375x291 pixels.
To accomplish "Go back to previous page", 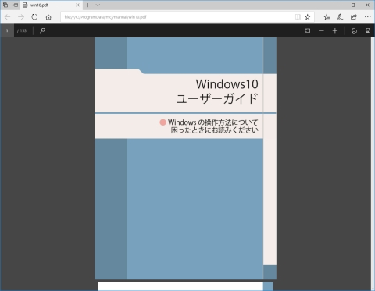I will (x=7, y=17).
